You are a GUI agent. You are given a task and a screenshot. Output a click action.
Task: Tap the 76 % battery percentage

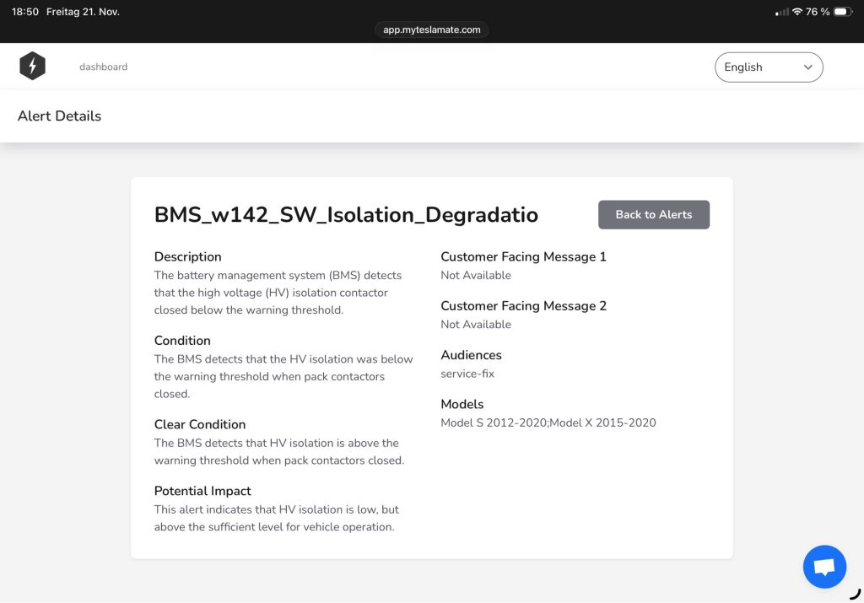(817, 12)
